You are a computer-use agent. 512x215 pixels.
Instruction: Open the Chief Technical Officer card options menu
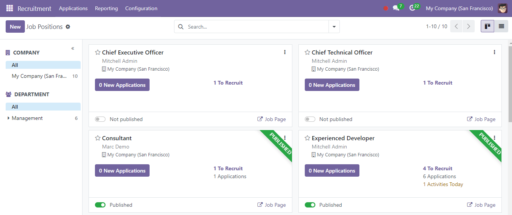[494, 52]
